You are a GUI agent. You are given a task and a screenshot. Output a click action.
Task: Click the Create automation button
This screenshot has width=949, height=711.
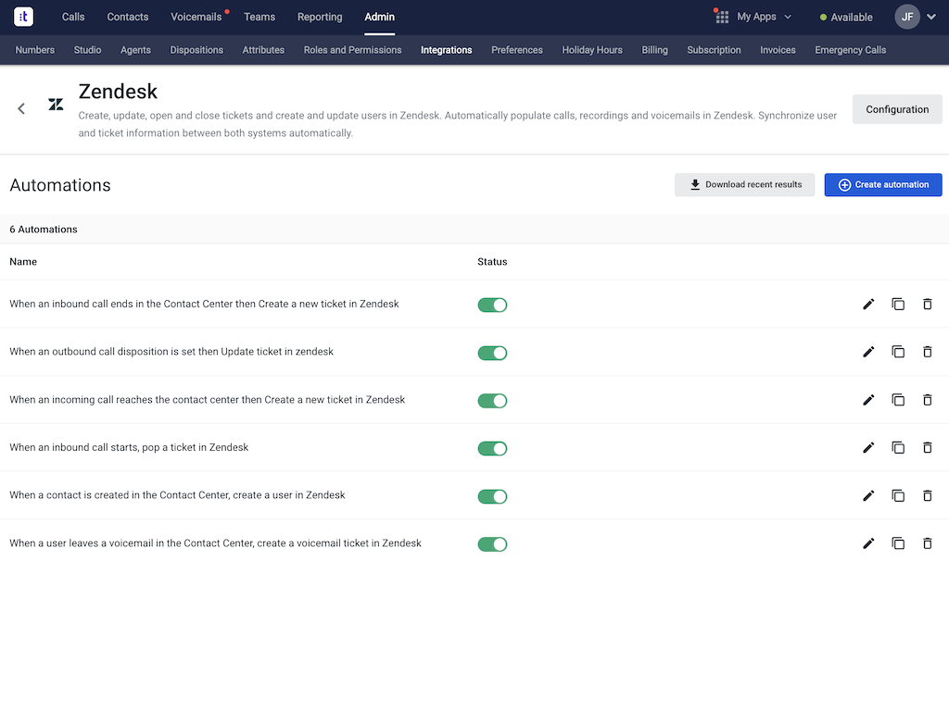(x=883, y=184)
